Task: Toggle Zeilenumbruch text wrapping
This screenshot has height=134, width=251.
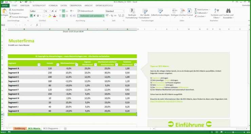Action: coord(85,11)
